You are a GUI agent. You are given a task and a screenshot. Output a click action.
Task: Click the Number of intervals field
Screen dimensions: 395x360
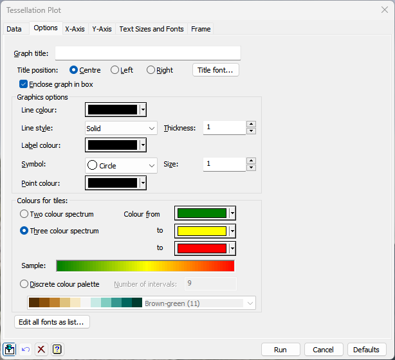click(x=210, y=283)
